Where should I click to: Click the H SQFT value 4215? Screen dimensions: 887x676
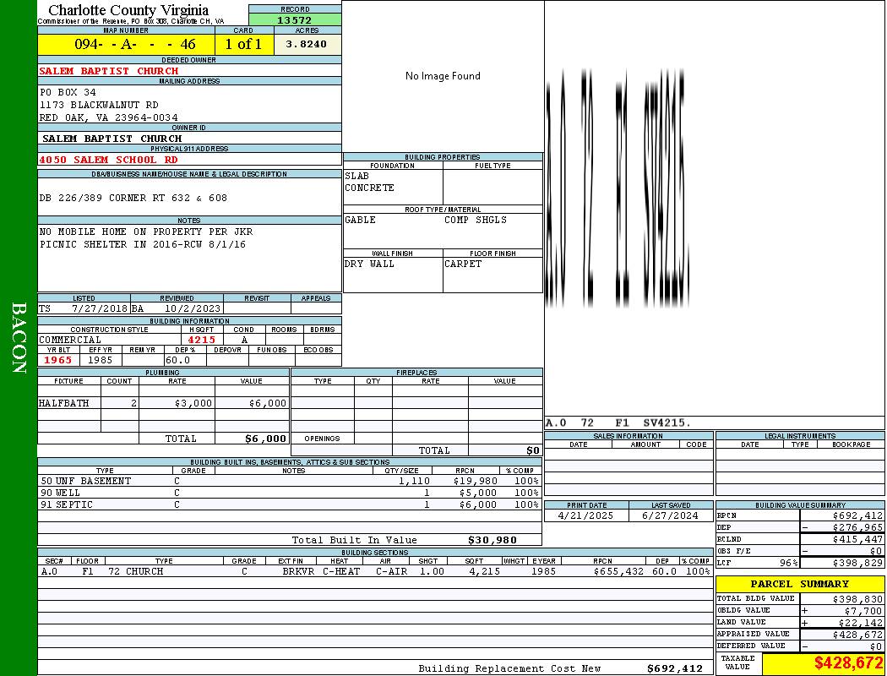pos(201,340)
